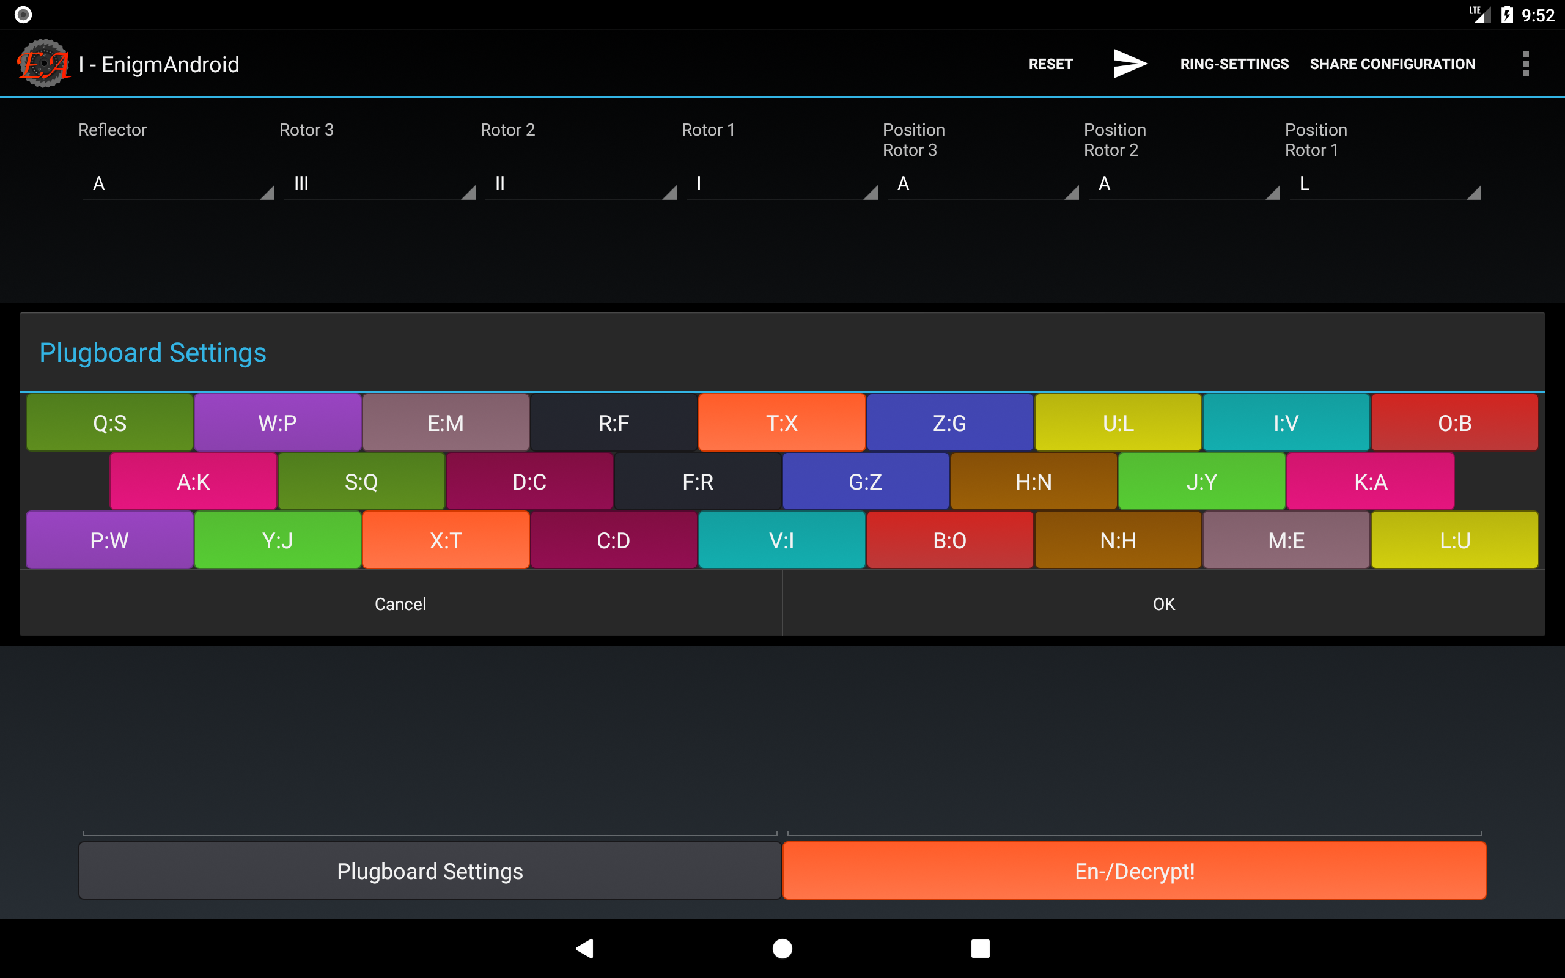Tap the send arrow icon in the action bar
This screenshot has height=978, width=1565.
coord(1129,64)
